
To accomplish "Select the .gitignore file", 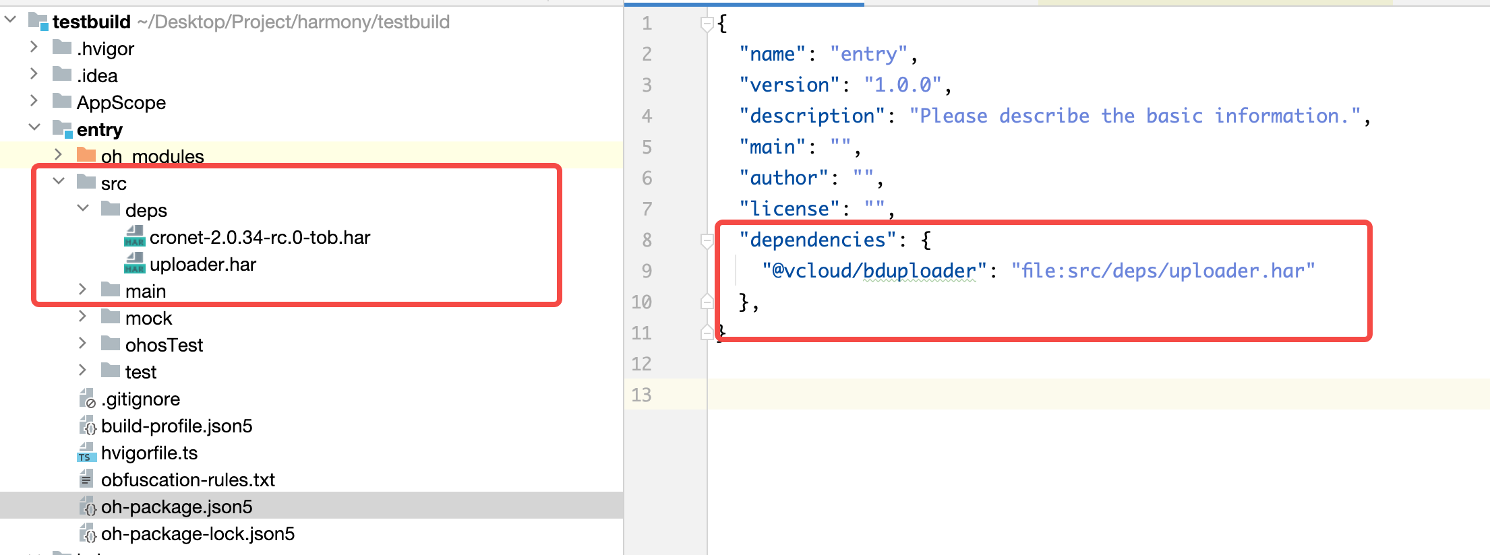I will coord(141,399).
